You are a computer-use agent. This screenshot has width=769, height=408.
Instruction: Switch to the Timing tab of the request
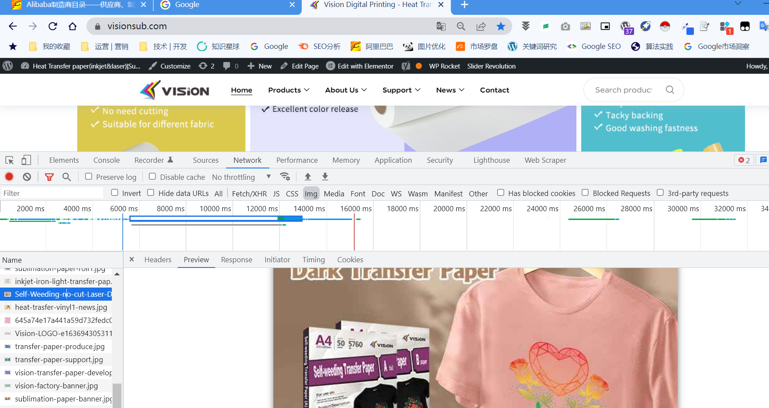(x=314, y=260)
